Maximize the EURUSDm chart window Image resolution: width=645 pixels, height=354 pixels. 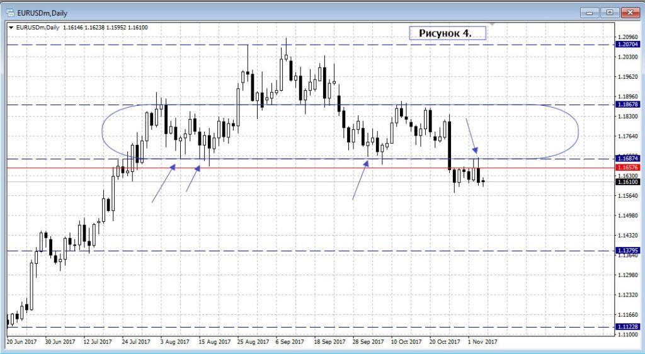(x=609, y=12)
